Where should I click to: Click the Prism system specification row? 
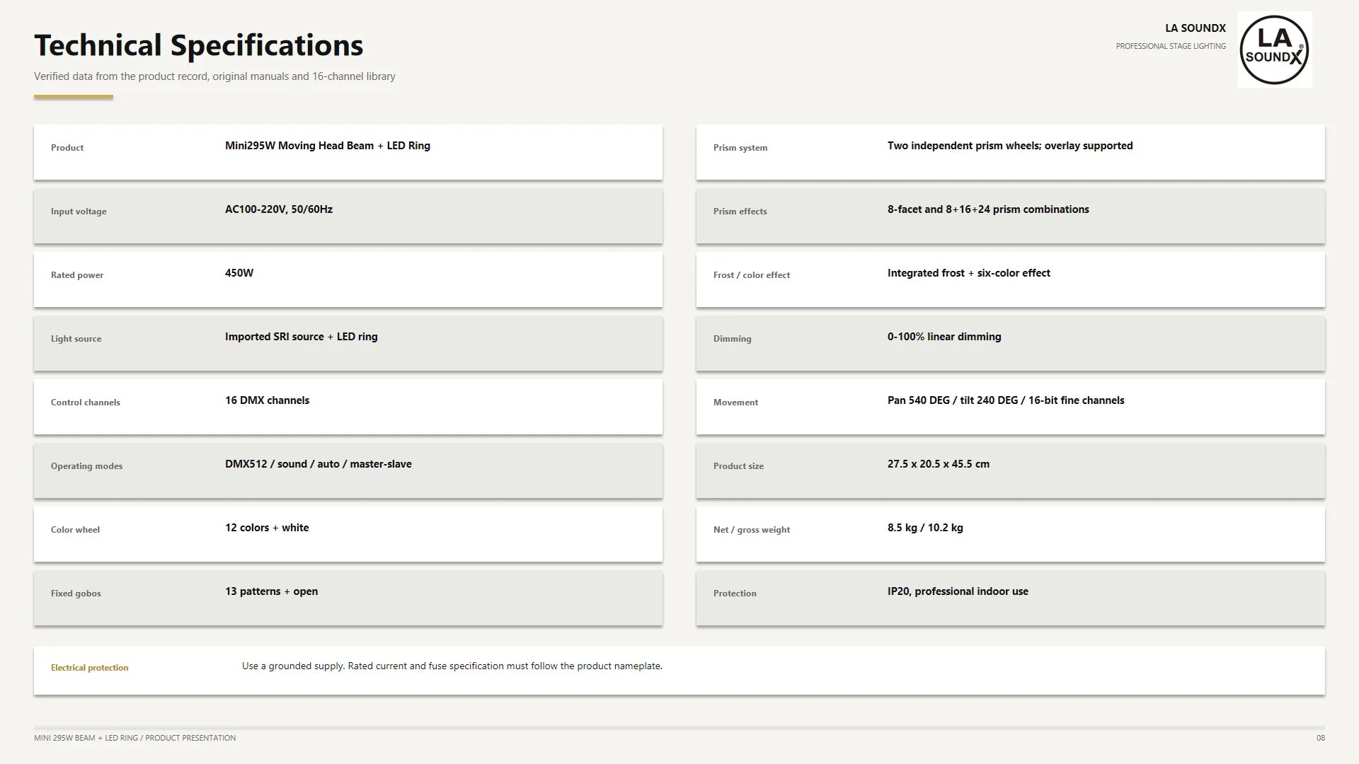pos(1011,152)
